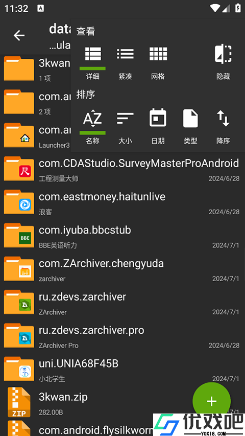Image resolution: width=245 pixels, height=436 pixels.
Task: Sort files by date (日期)
Action: tap(158, 127)
